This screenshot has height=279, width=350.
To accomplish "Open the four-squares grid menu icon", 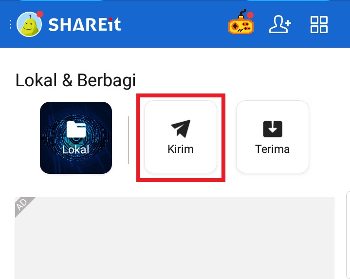I will tap(319, 24).
